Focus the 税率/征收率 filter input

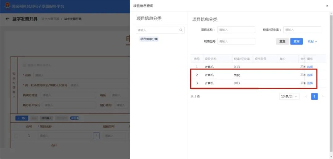click(x=302, y=30)
